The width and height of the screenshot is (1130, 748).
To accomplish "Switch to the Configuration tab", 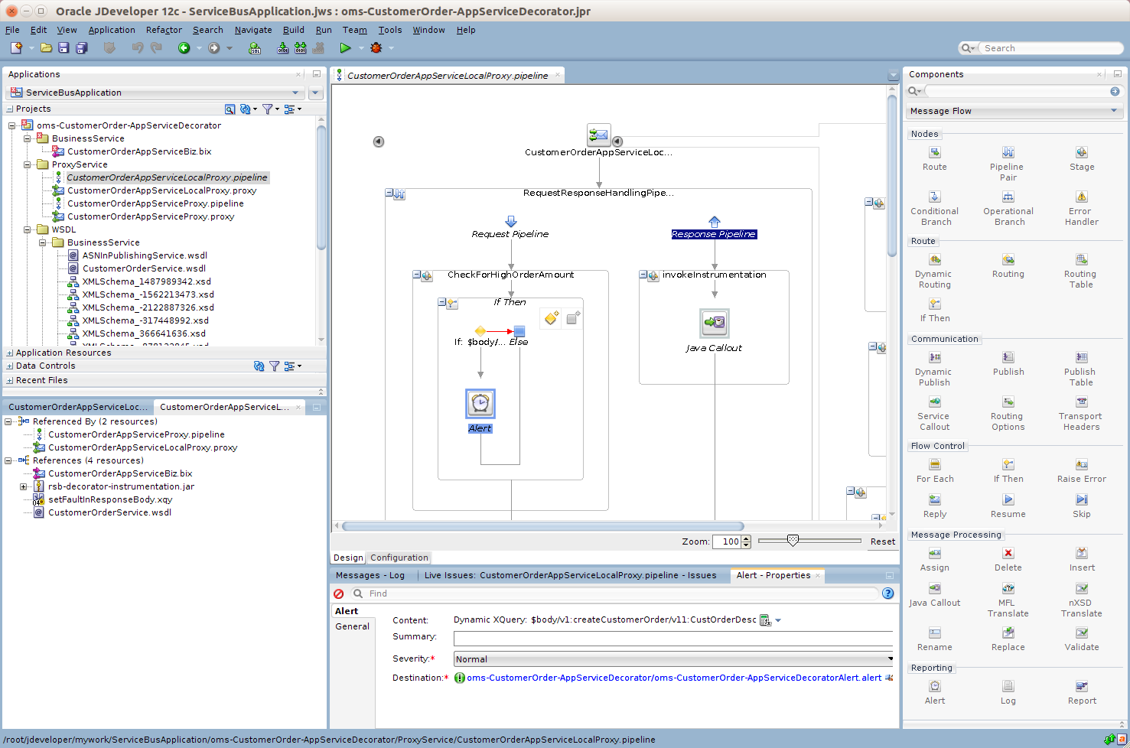I will click(399, 558).
